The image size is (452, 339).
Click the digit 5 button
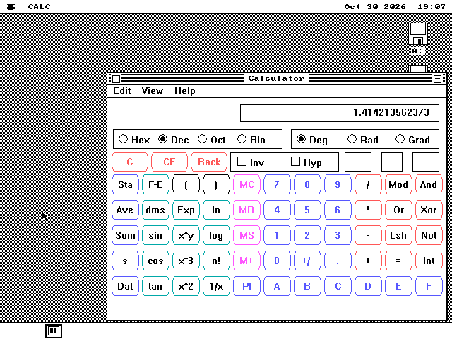click(307, 210)
